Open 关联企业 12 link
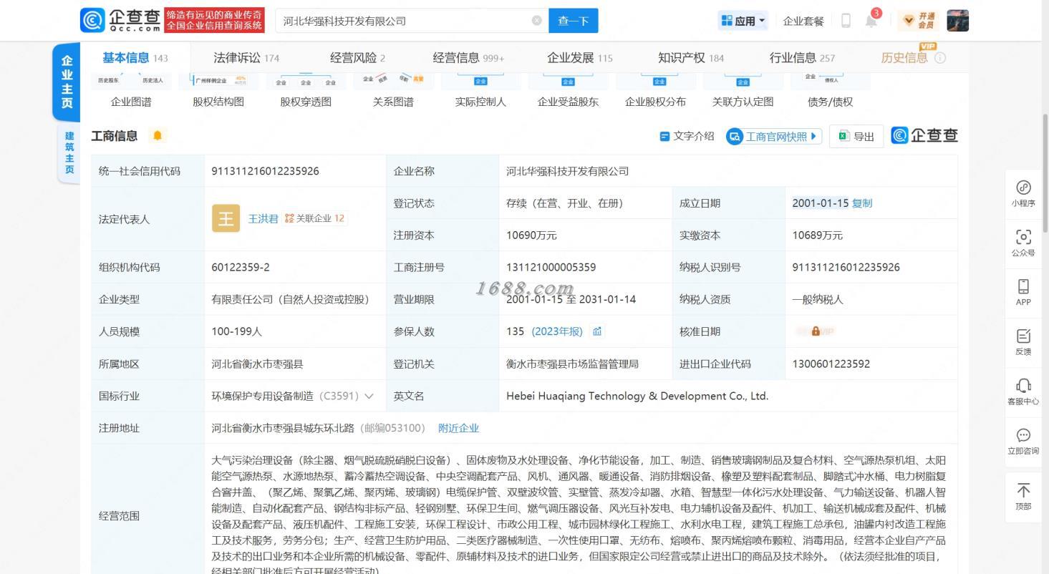Image resolution: width=1049 pixels, height=574 pixels. [315, 218]
